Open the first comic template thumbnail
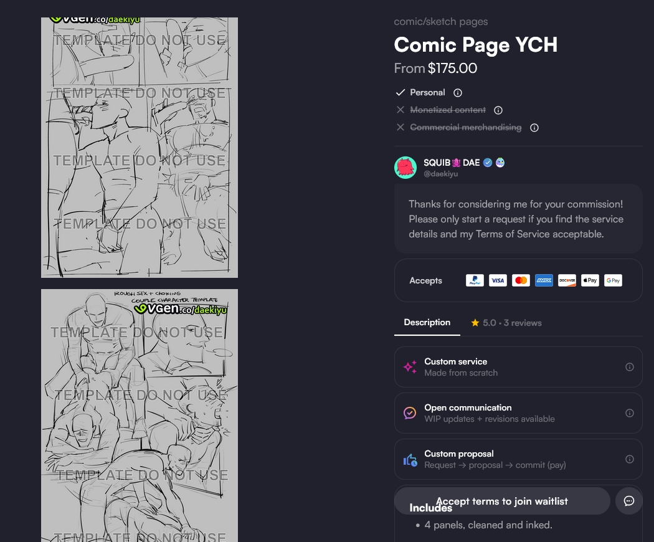 click(140, 148)
